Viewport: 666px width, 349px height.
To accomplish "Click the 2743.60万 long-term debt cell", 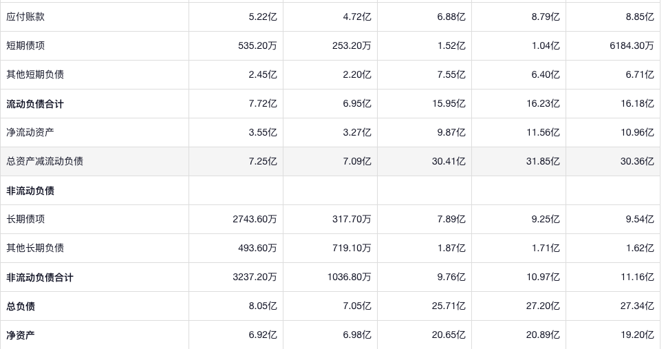I will (255, 219).
